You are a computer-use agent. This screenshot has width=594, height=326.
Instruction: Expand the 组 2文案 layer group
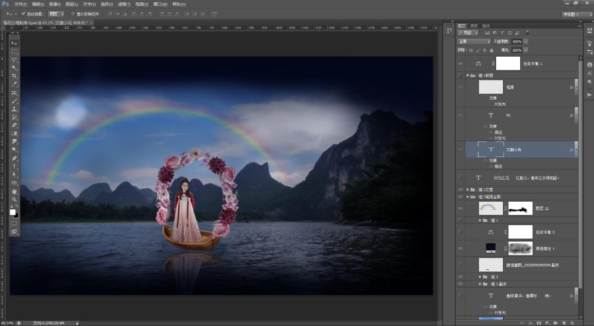click(x=468, y=189)
